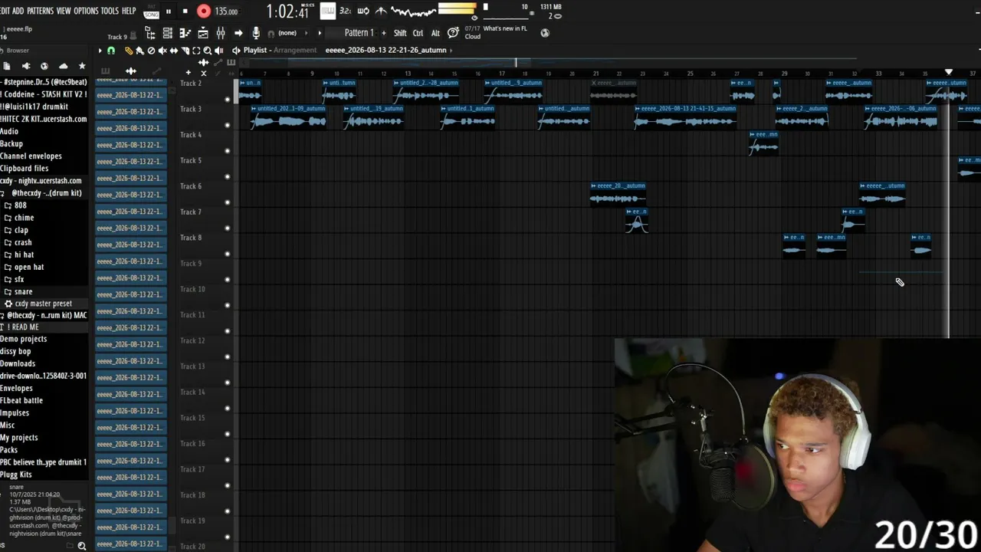
Task: Open the VIEW menu
Action: pos(64,11)
